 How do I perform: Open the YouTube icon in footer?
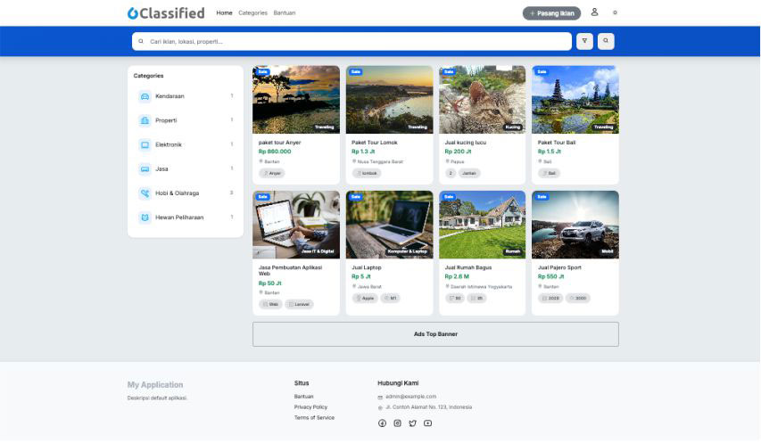(427, 423)
